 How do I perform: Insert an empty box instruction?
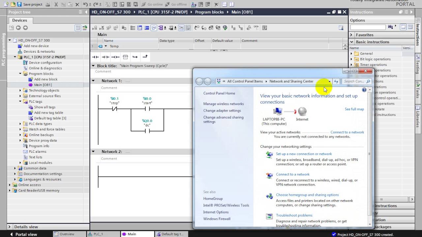(x=125, y=57)
